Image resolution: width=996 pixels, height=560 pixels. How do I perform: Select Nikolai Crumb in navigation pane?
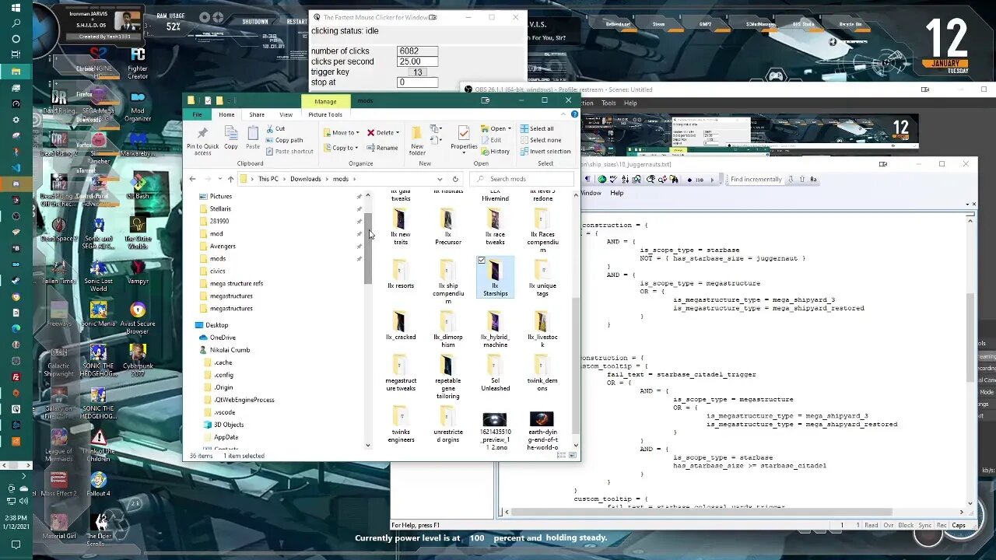tap(230, 350)
